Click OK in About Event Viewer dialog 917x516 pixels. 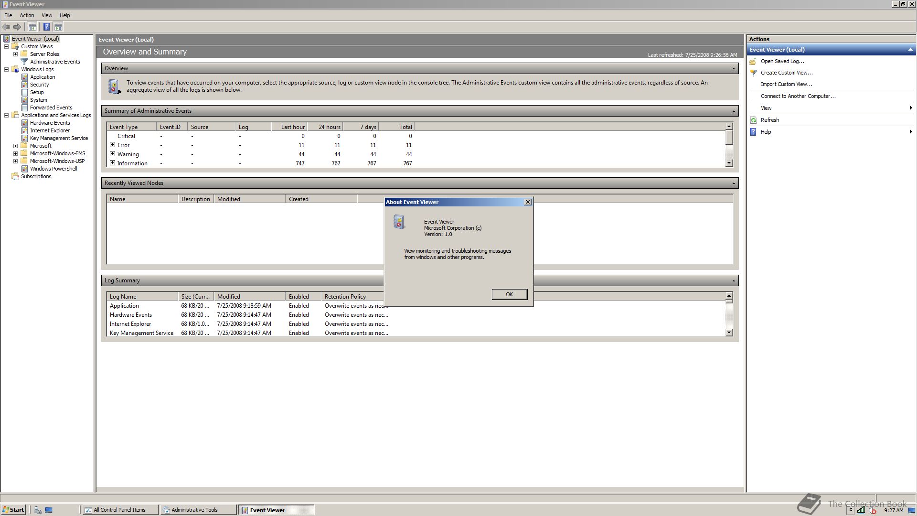click(x=510, y=294)
